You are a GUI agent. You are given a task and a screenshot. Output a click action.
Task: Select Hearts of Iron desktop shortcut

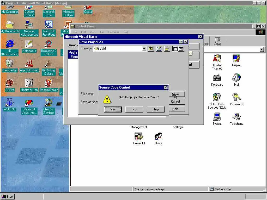pos(29,85)
